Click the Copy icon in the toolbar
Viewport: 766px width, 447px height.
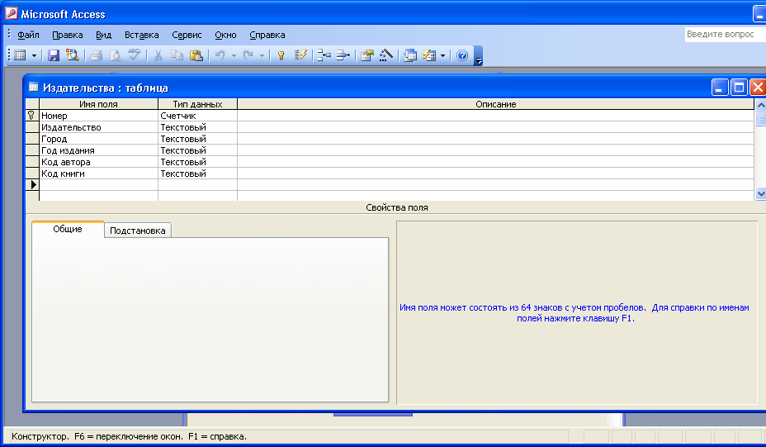[177, 55]
